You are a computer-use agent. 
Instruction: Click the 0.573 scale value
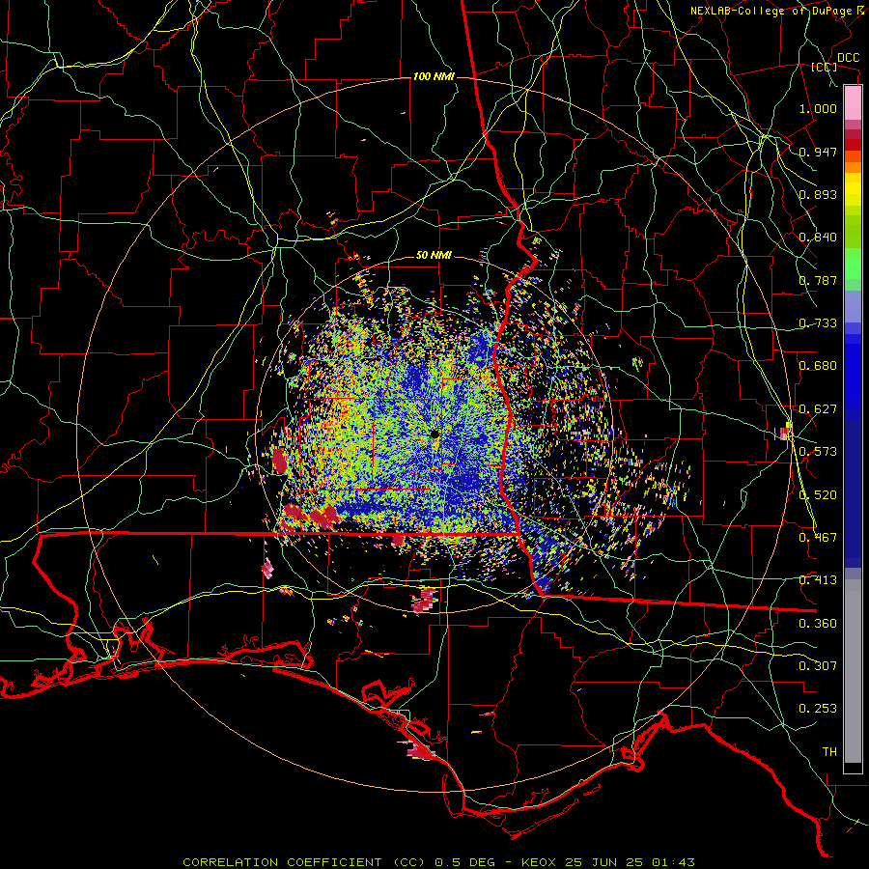click(818, 452)
